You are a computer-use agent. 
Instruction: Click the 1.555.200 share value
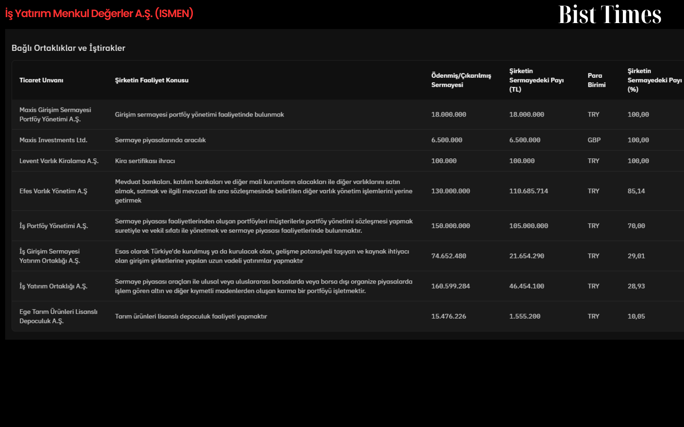pos(525,316)
